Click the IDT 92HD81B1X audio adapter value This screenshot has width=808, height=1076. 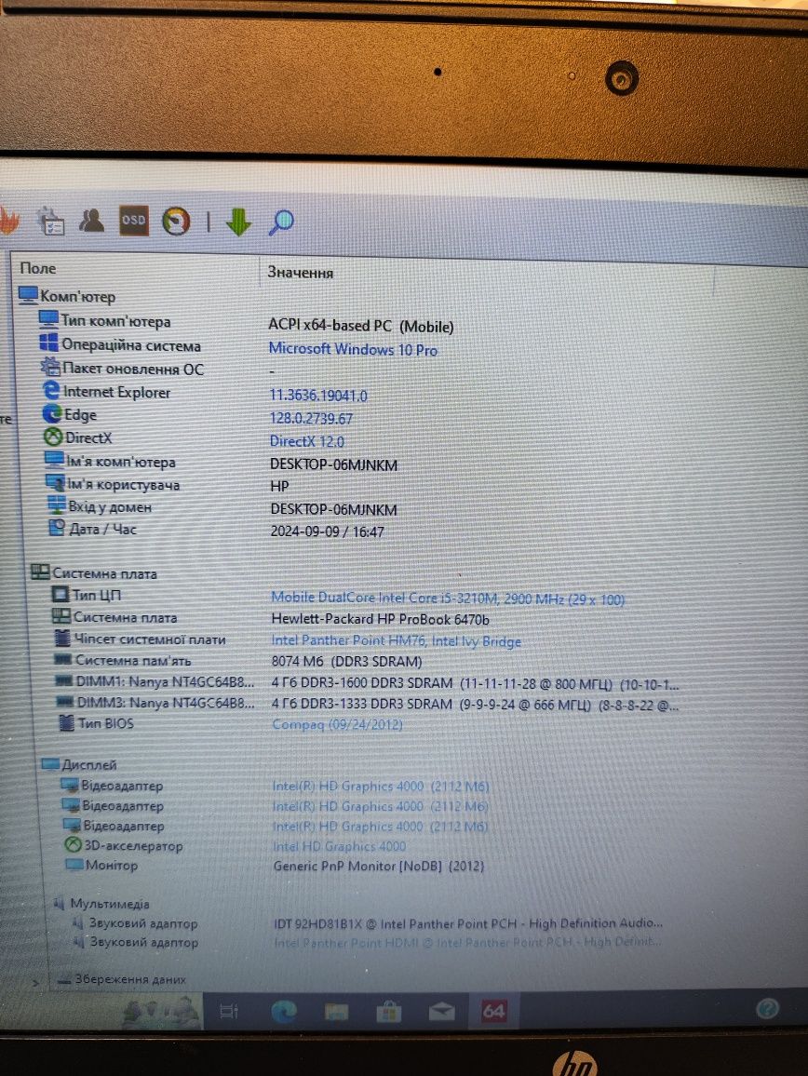(468, 923)
